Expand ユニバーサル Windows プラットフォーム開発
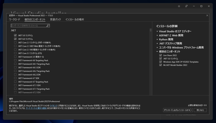216x123 pixels. pos(157,48)
